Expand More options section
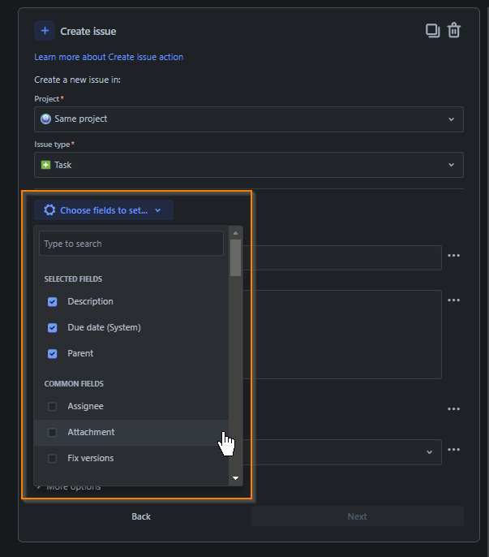 (x=70, y=488)
